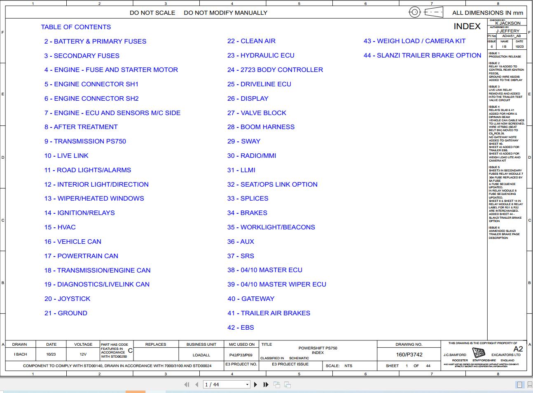The height and width of the screenshot is (393, 533).
Task: Open 3 - Secondary Fuses sheet
Action: coord(82,56)
